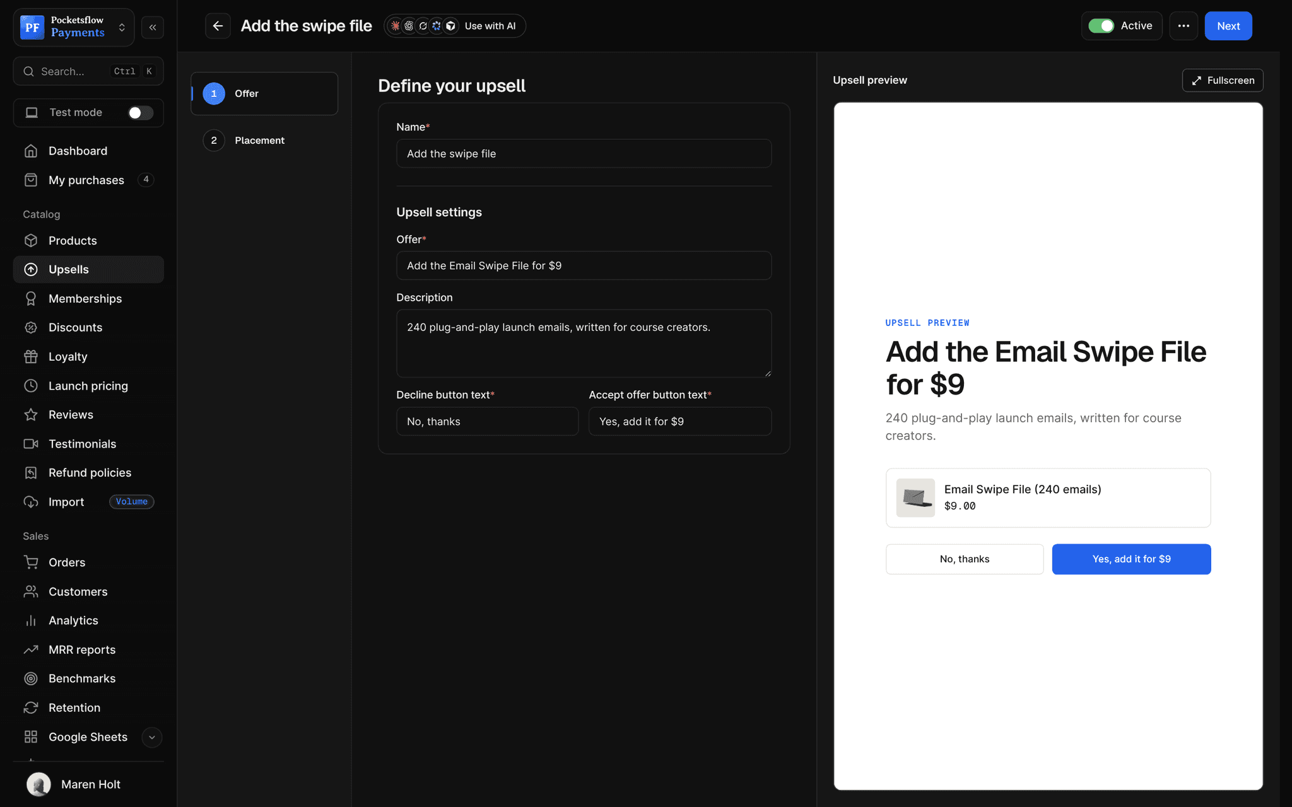Toggle the Test mode switch
Screen dimensions: 1292x807
click(x=140, y=112)
